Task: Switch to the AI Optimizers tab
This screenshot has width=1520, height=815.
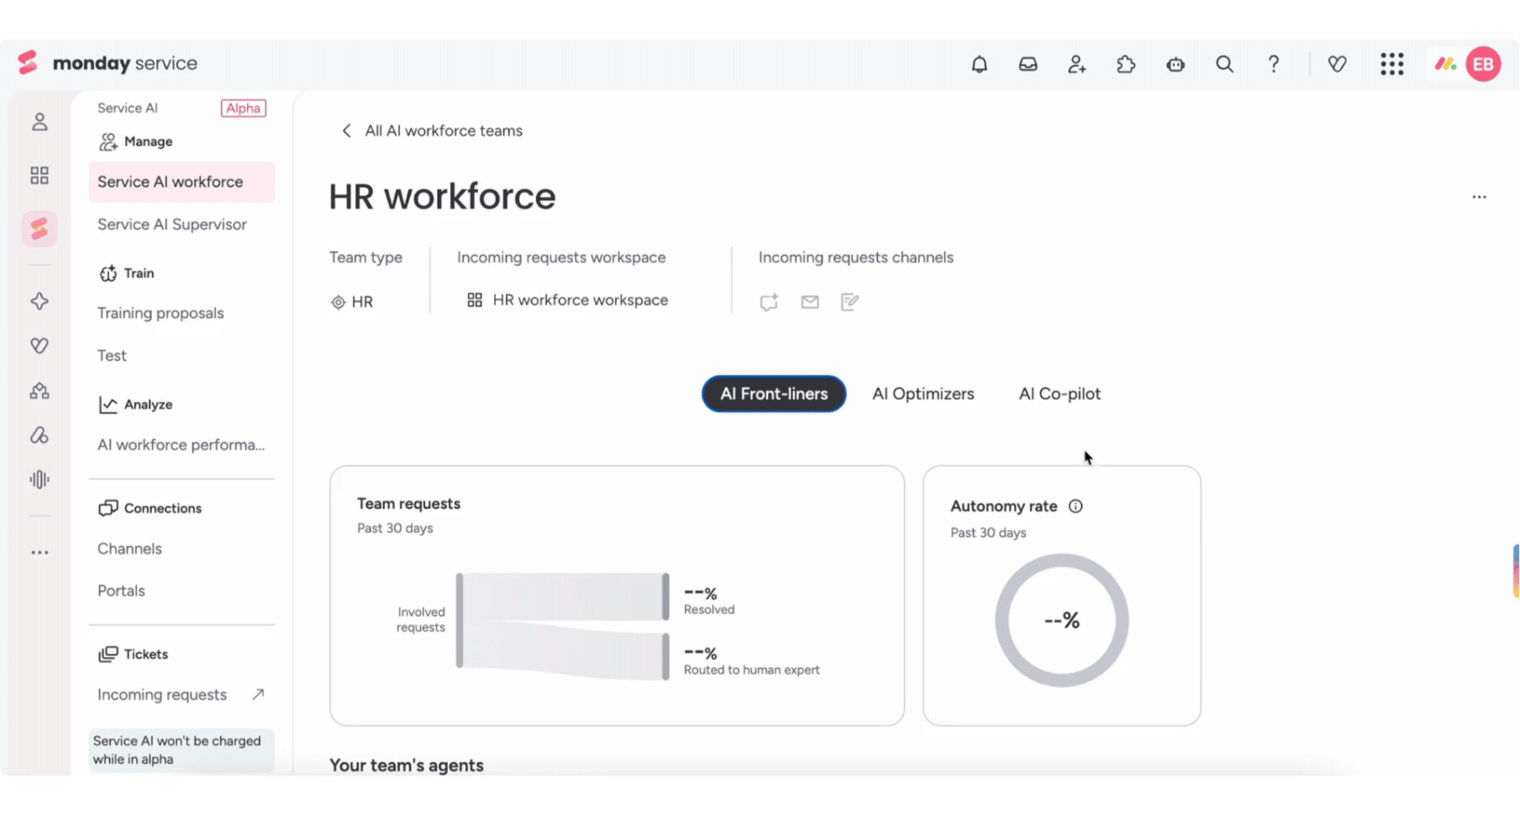Action: (x=923, y=393)
